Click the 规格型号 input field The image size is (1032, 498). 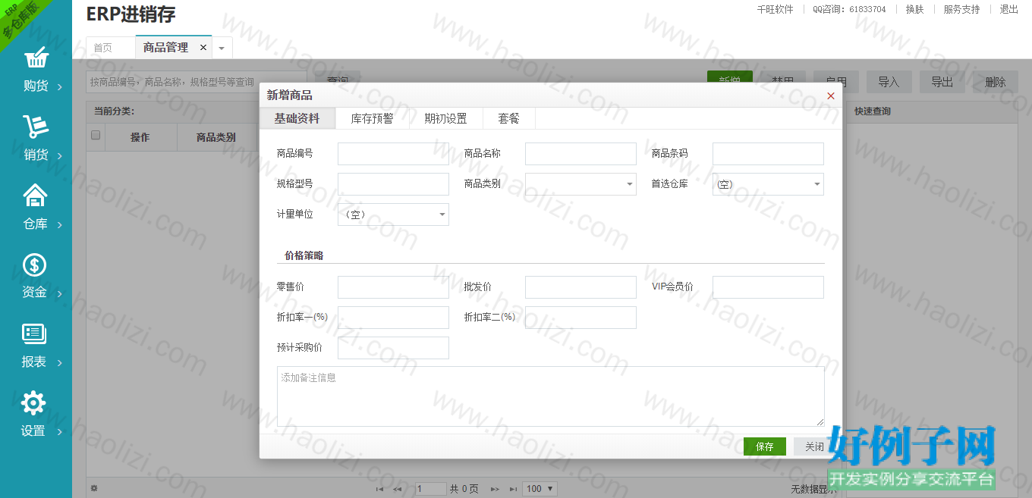pyautogui.click(x=393, y=184)
